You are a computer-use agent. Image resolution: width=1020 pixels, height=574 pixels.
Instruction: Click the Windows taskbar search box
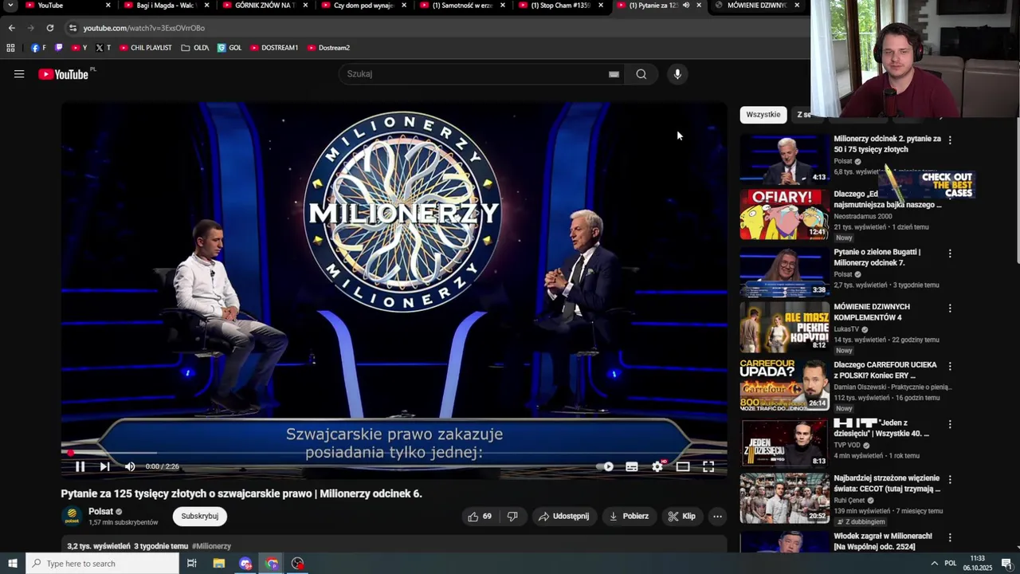pyautogui.click(x=102, y=564)
